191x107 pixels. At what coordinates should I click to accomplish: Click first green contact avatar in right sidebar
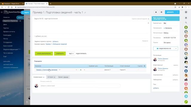[x=186, y=27]
